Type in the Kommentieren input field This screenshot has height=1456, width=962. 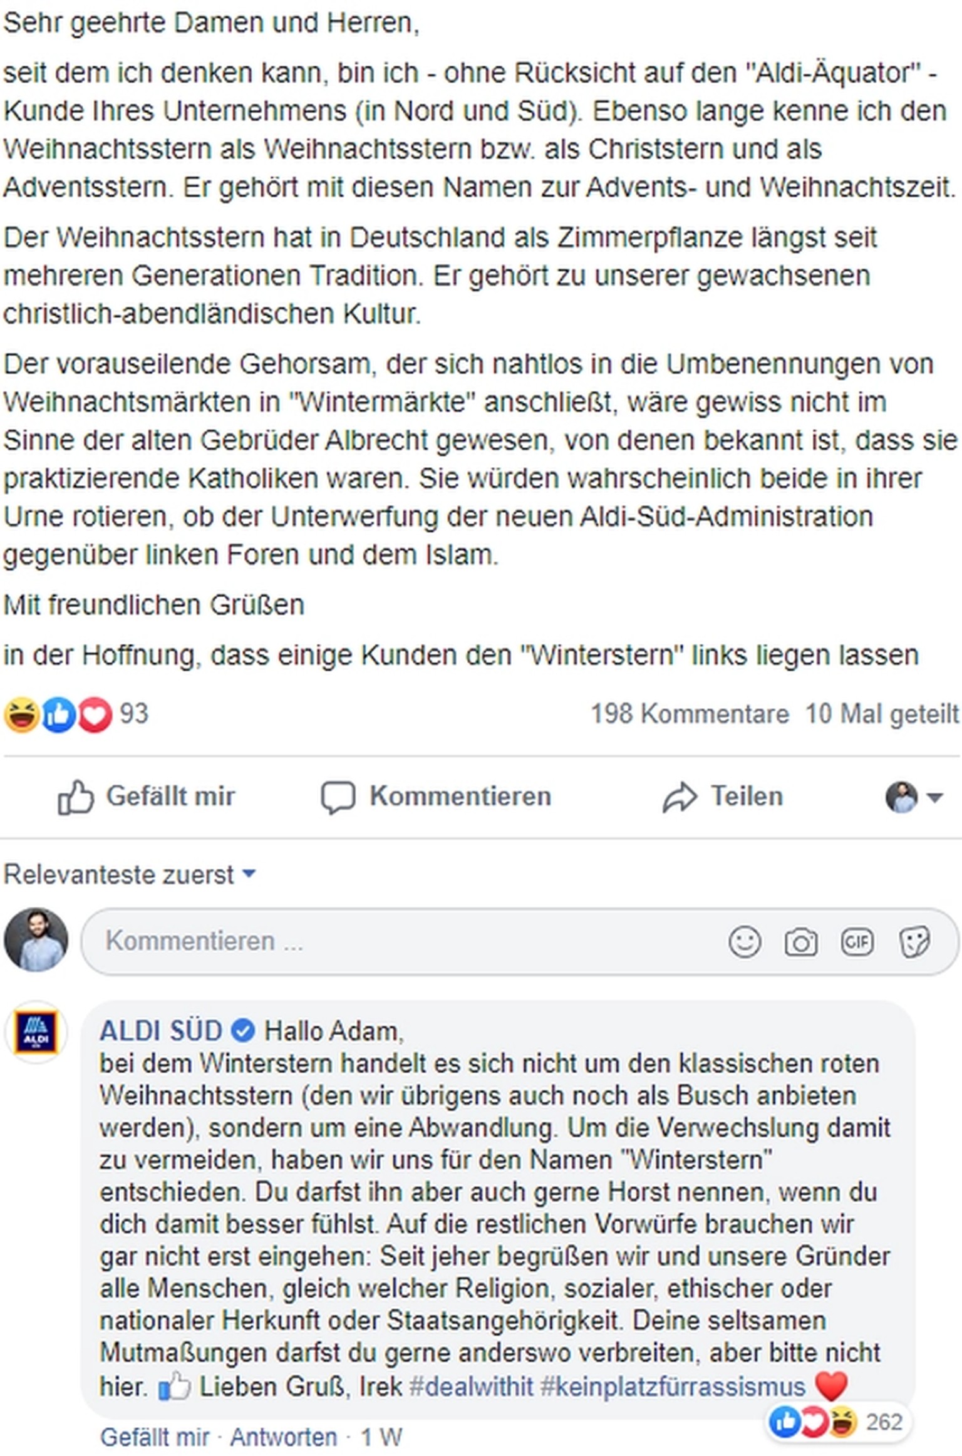(x=401, y=941)
